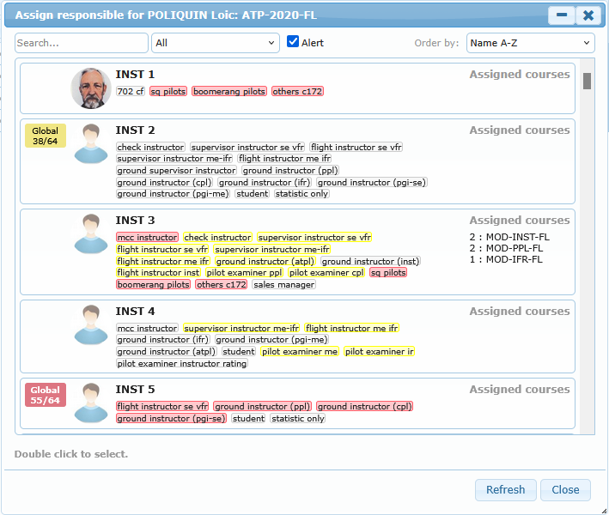The width and height of the screenshot is (609, 515).
Task: Choose the INST 4 avatar icon
Action: [91, 324]
